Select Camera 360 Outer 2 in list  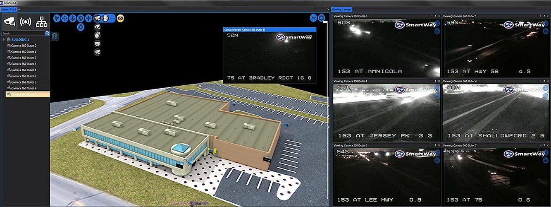24,58
